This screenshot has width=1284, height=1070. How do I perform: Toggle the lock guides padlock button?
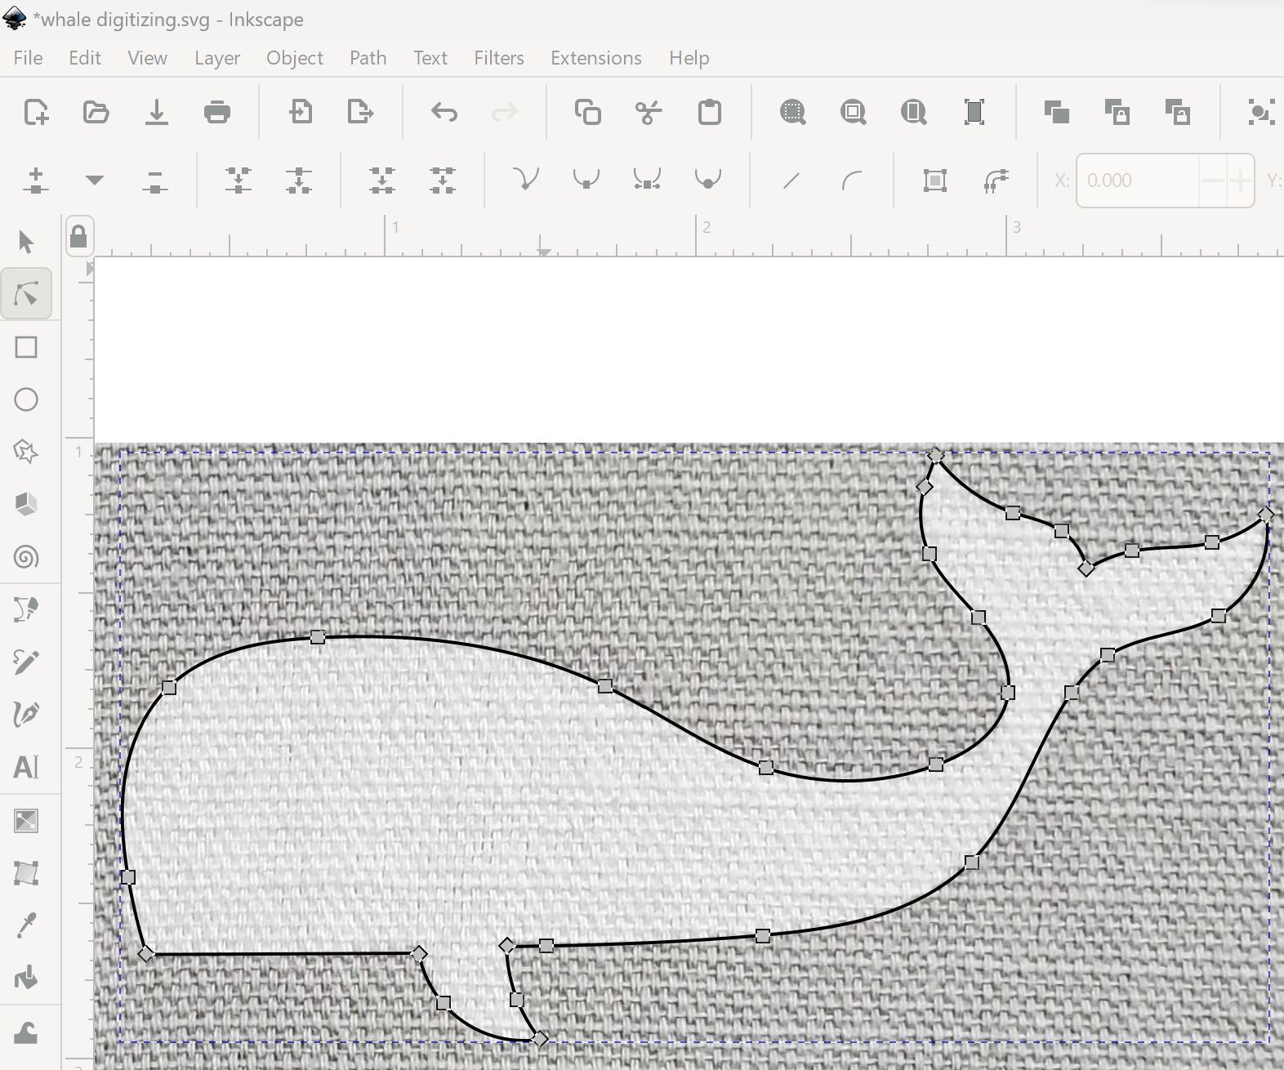[78, 237]
